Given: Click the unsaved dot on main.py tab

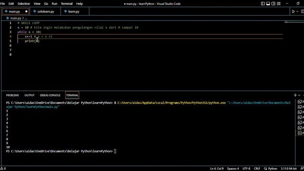Looking at the screenshot, I should click(27, 11).
